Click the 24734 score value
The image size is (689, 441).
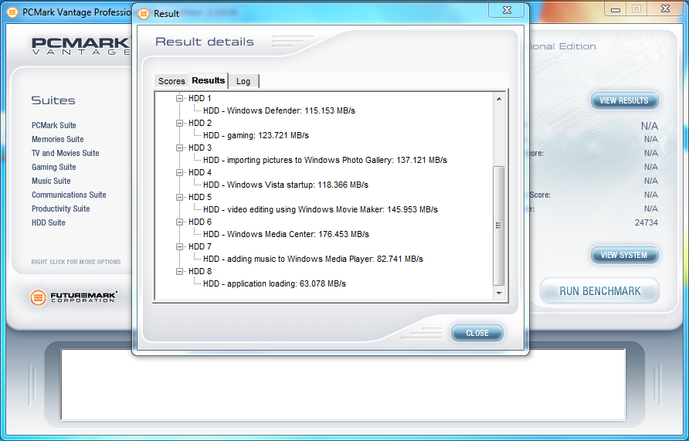647,222
